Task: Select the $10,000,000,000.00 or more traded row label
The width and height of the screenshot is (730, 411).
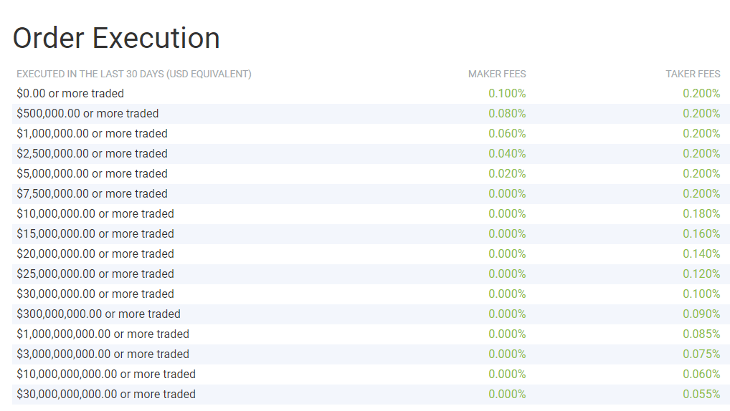Action: pyautogui.click(x=106, y=374)
